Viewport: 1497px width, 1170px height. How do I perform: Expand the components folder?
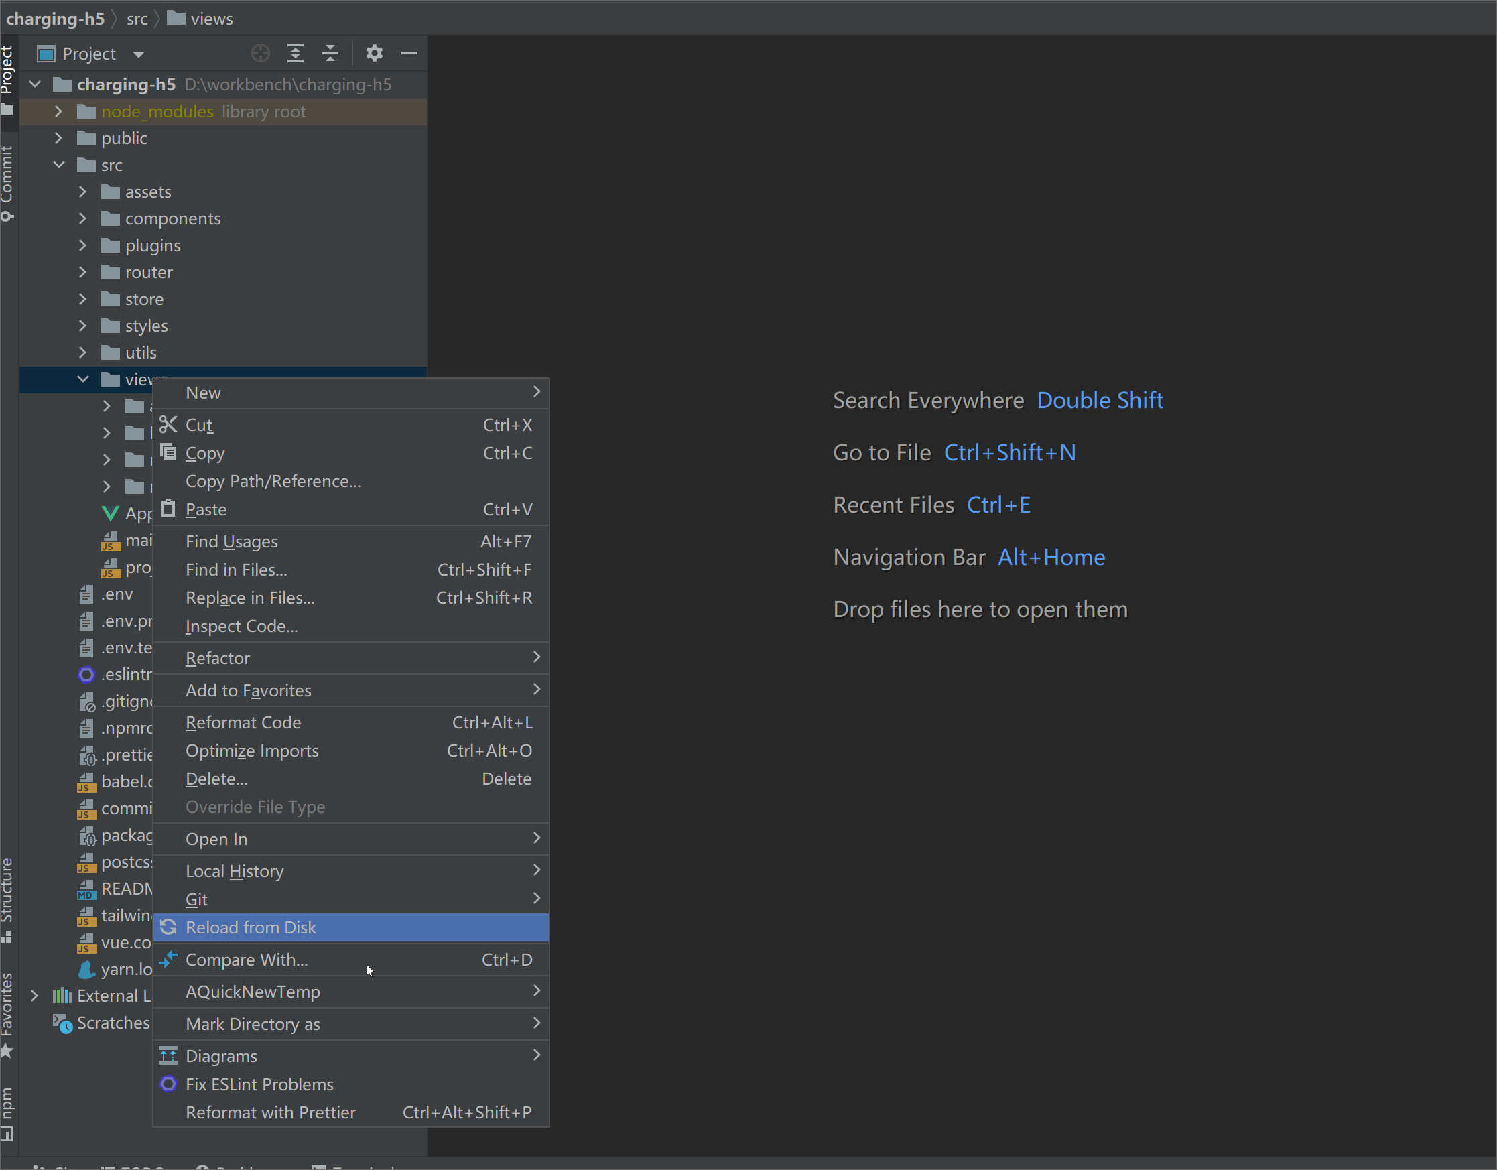[x=83, y=218]
